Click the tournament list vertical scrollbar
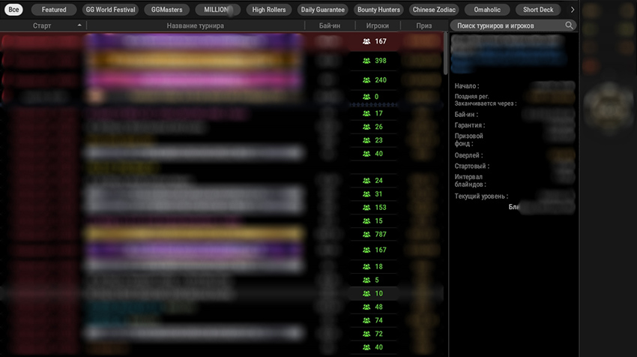 tap(446, 54)
